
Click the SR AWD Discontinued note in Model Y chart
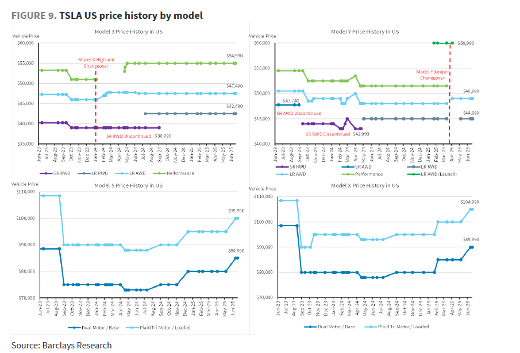coord(299,113)
